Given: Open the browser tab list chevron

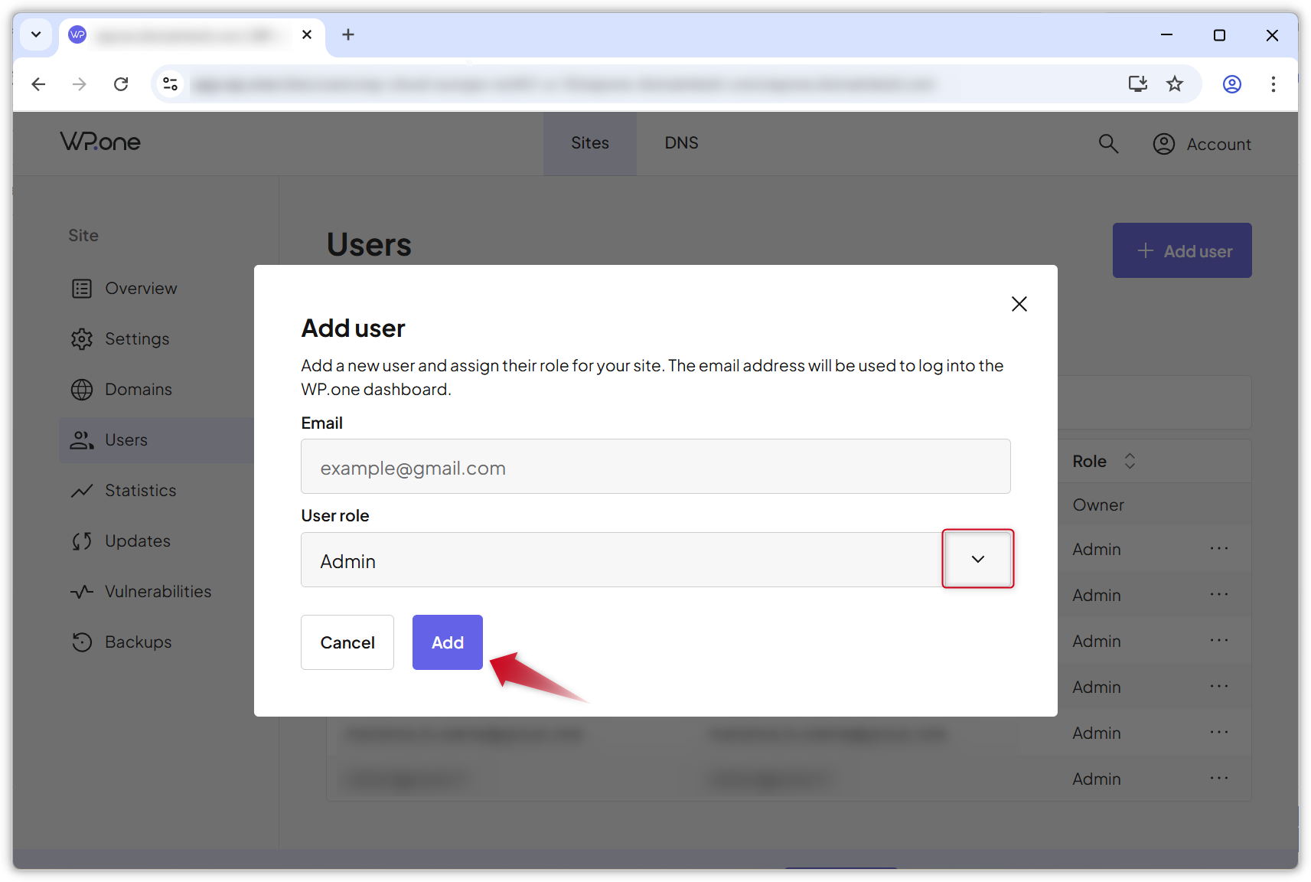Looking at the screenshot, I should click(x=36, y=34).
